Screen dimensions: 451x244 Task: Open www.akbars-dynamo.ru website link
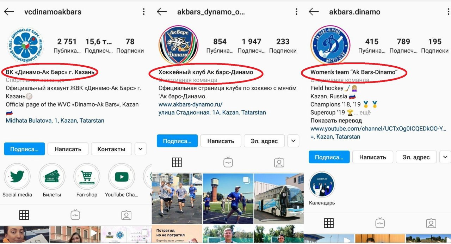tap(190, 105)
